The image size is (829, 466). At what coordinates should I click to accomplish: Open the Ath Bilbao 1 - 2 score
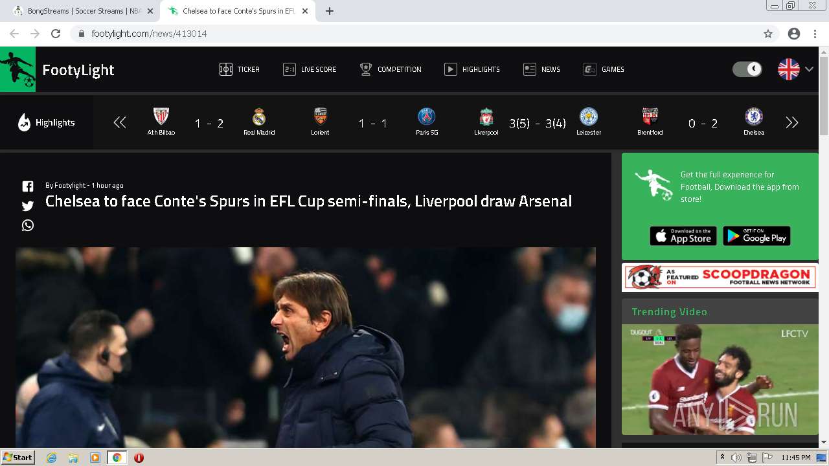pyautogui.click(x=209, y=124)
